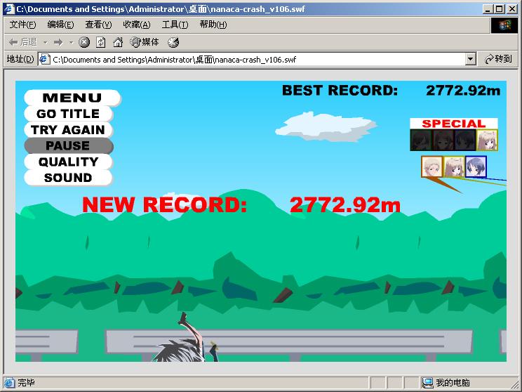Open the Back history dropdown arrow
Screen dimensions: 522x392
[x=46, y=42]
